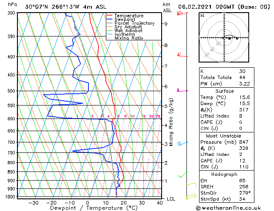
Task: Select the 'Dewpoint' legend label
Action: pos(125,20)
